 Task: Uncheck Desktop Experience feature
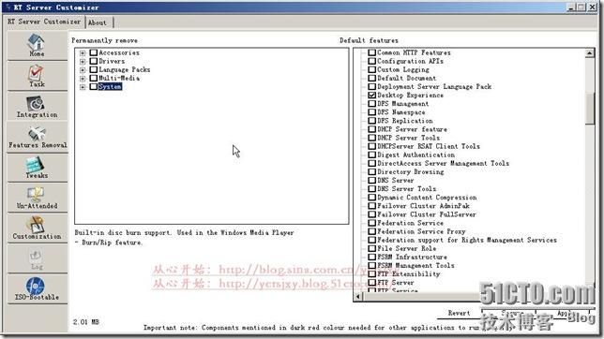pyautogui.click(x=371, y=95)
